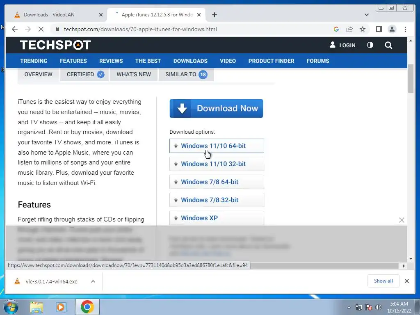
Task: Open THE BEST menu
Action: click(148, 61)
